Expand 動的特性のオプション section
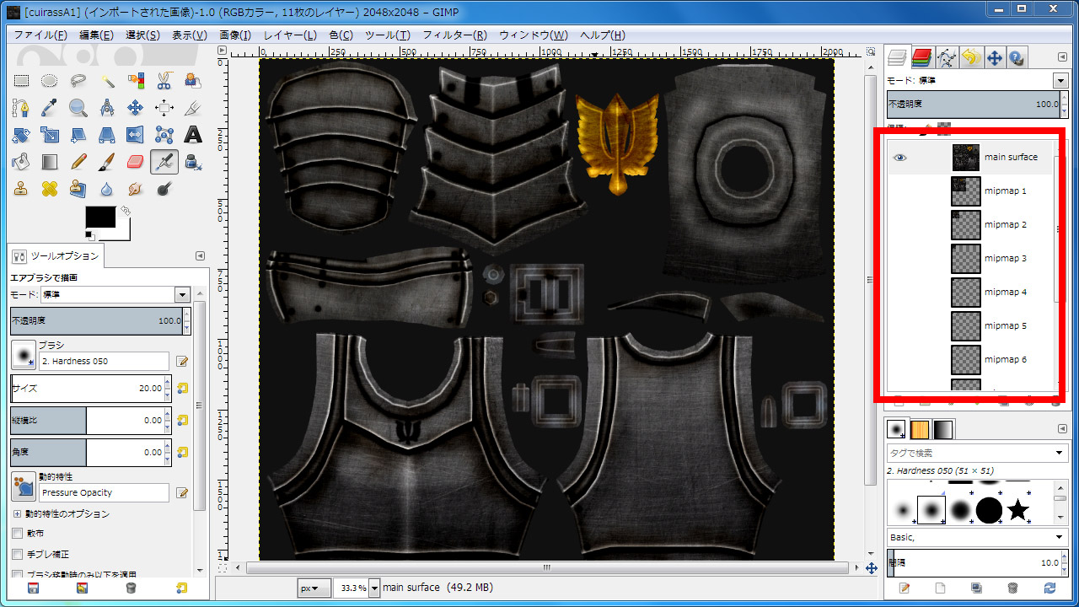 tap(17, 513)
